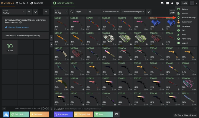Screen dimensions: 199x118
Task: Open the Choose exterior dropdown
Action: pos(111,12)
